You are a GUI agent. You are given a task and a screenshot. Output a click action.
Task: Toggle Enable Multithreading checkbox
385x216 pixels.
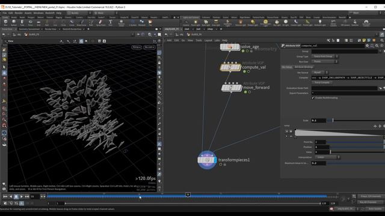(313, 98)
